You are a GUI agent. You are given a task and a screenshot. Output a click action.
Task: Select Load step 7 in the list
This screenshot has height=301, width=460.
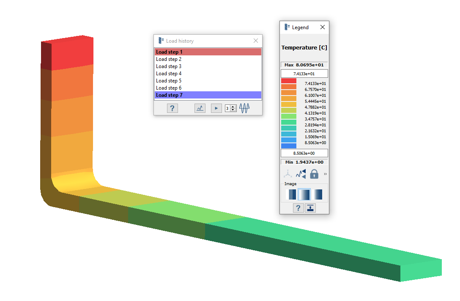point(208,95)
